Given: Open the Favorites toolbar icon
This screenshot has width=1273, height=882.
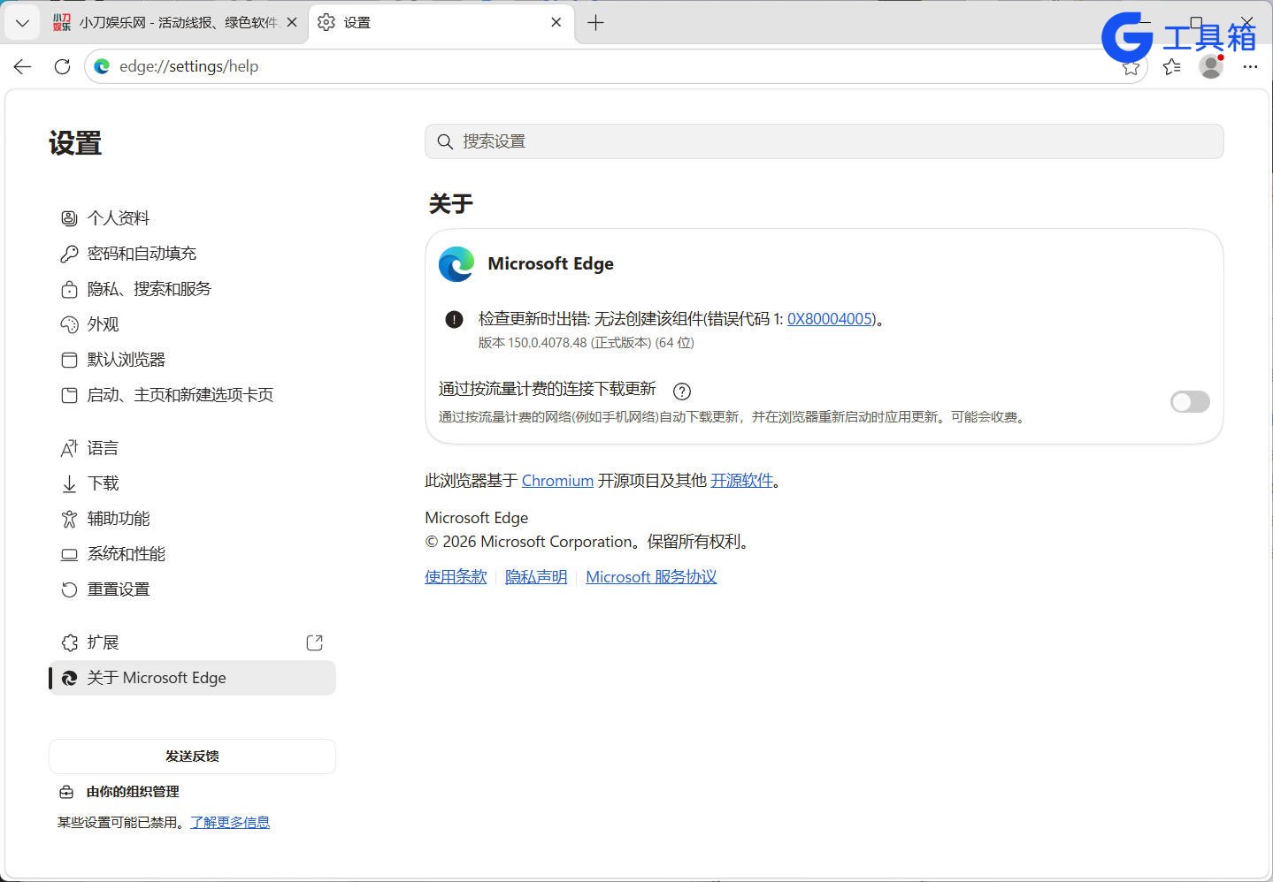Looking at the screenshot, I should [x=1172, y=66].
